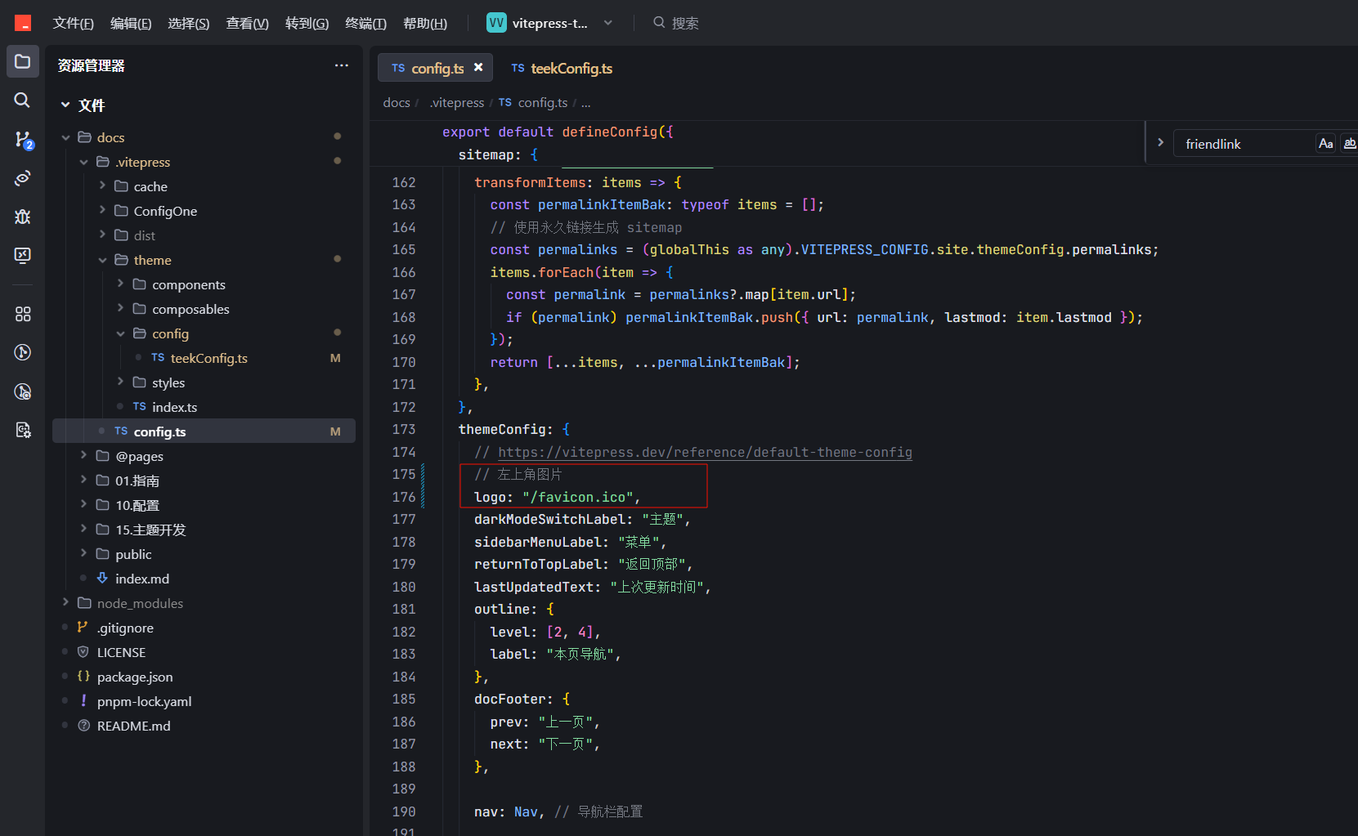Collapse the .vitepress folder
The height and width of the screenshot is (836, 1358).
[x=83, y=162]
